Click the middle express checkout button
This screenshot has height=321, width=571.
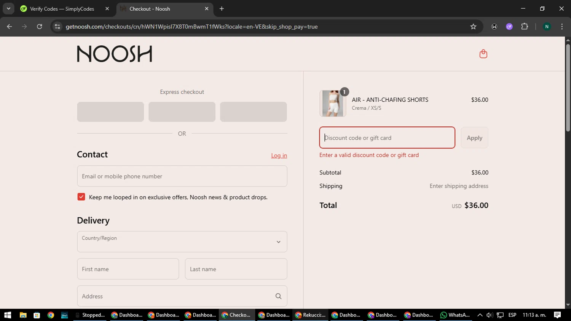[182, 112]
